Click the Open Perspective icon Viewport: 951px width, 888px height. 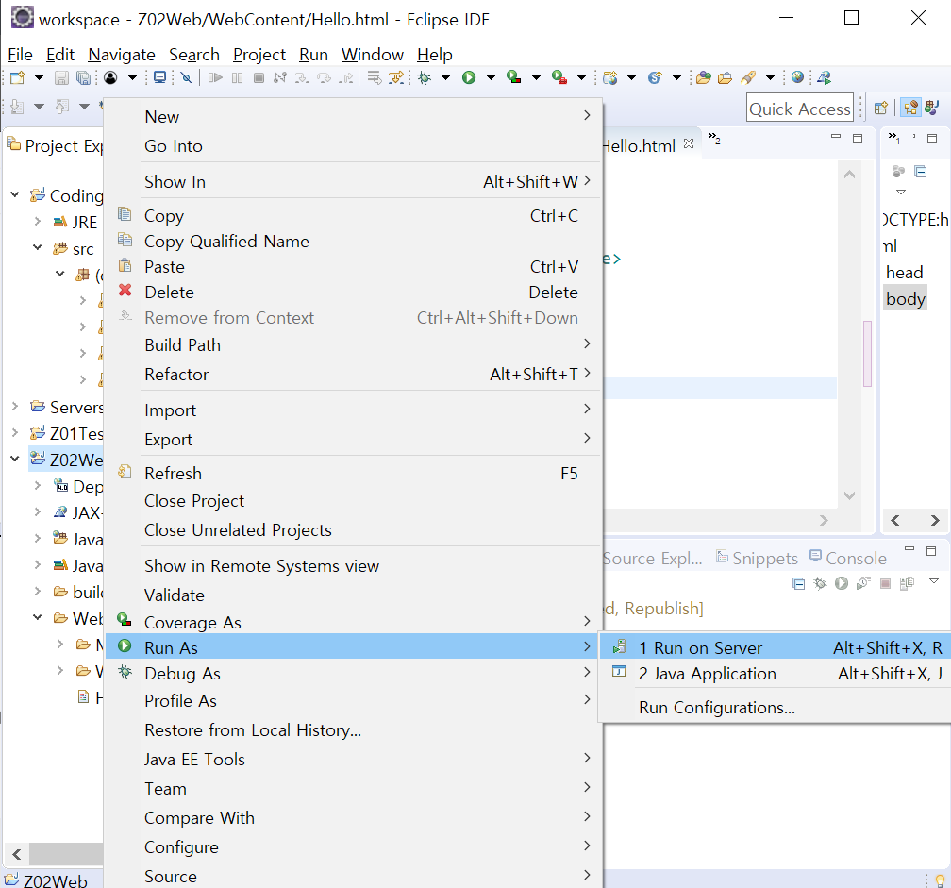click(881, 108)
